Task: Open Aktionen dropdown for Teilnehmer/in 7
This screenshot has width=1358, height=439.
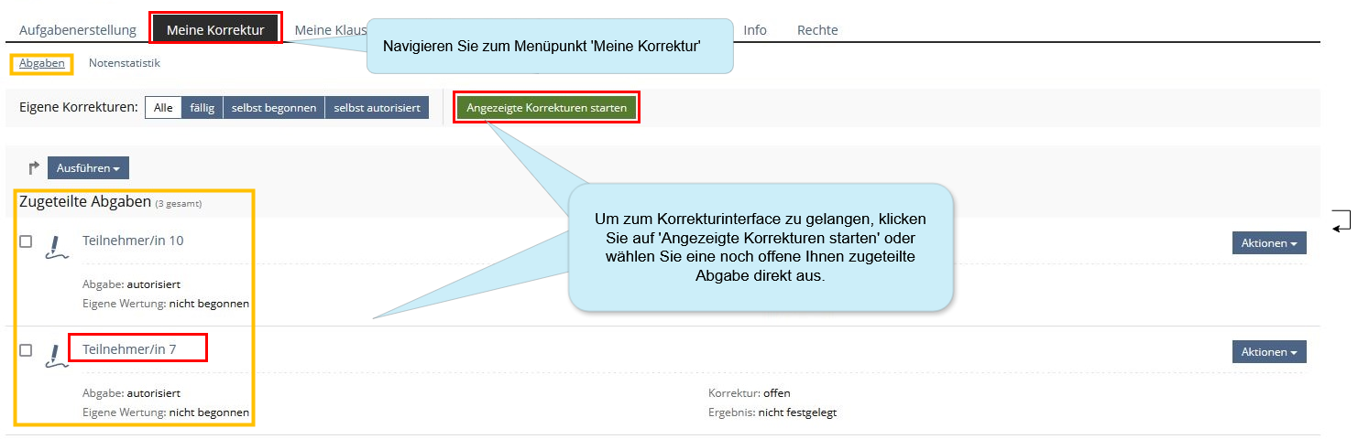Action: [x=1269, y=352]
